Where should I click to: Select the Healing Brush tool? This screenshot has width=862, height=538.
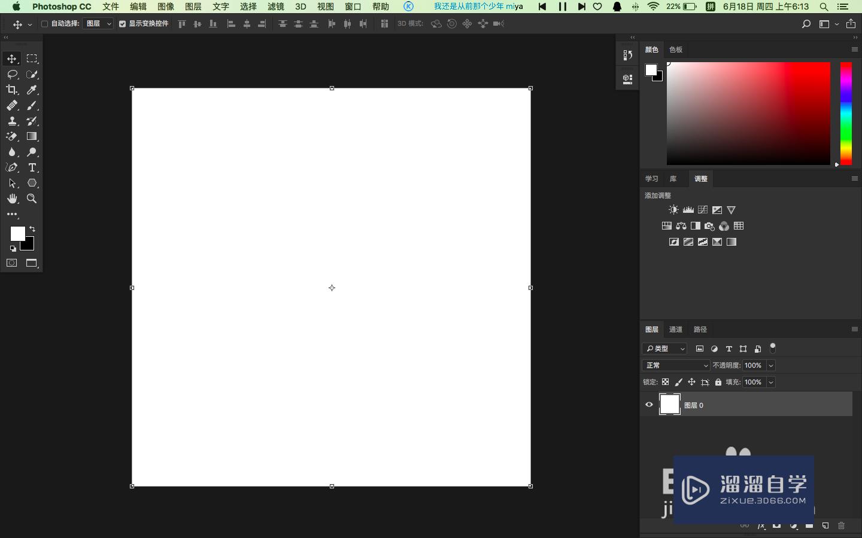pos(12,105)
